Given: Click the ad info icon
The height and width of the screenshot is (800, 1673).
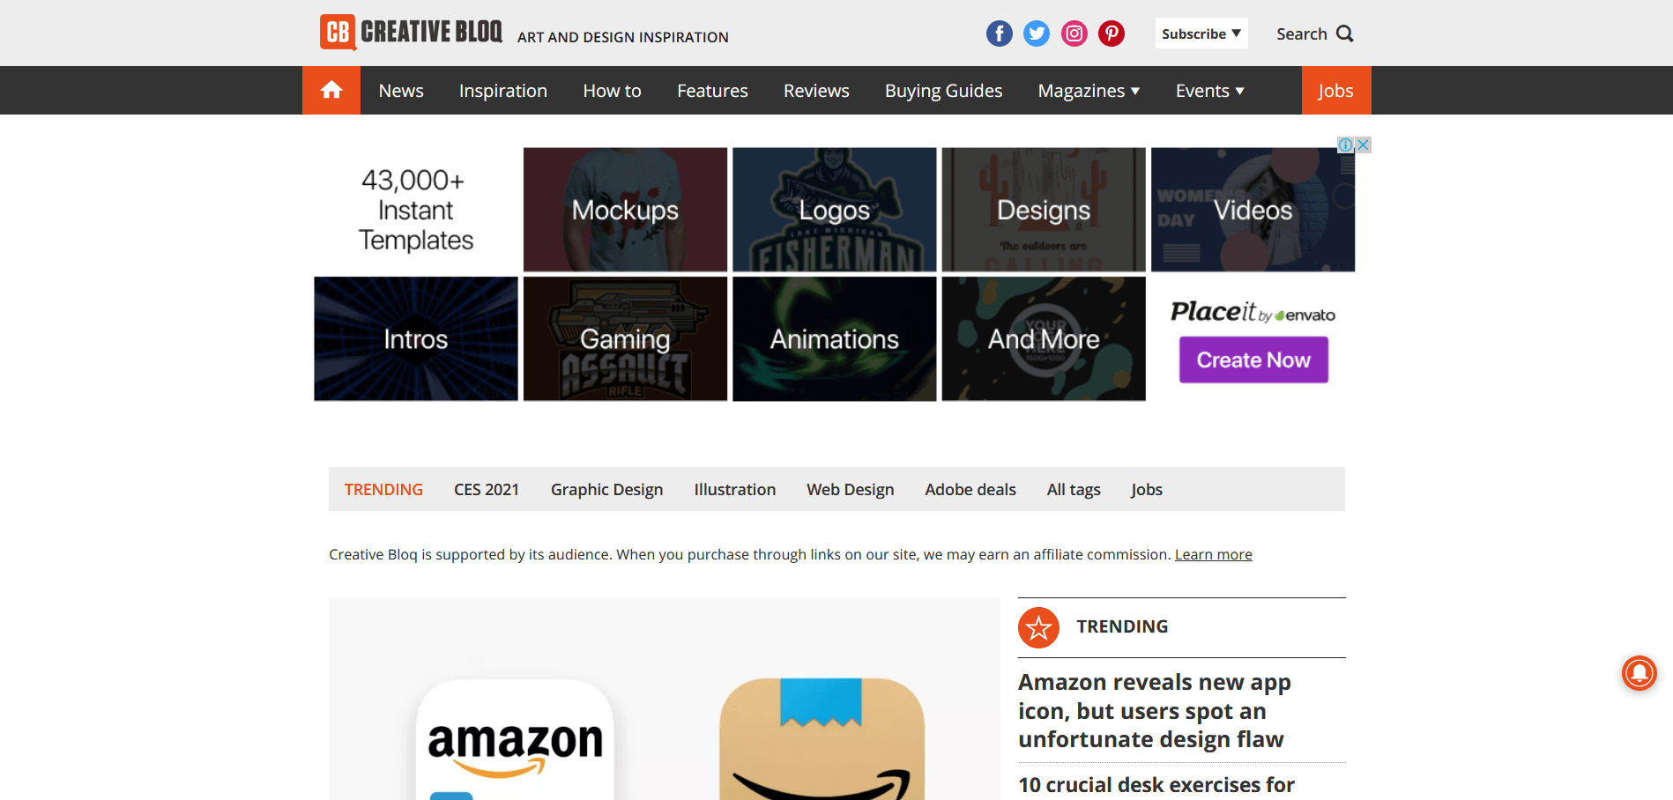Looking at the screenshot, I should click(x=1345, y=144).
